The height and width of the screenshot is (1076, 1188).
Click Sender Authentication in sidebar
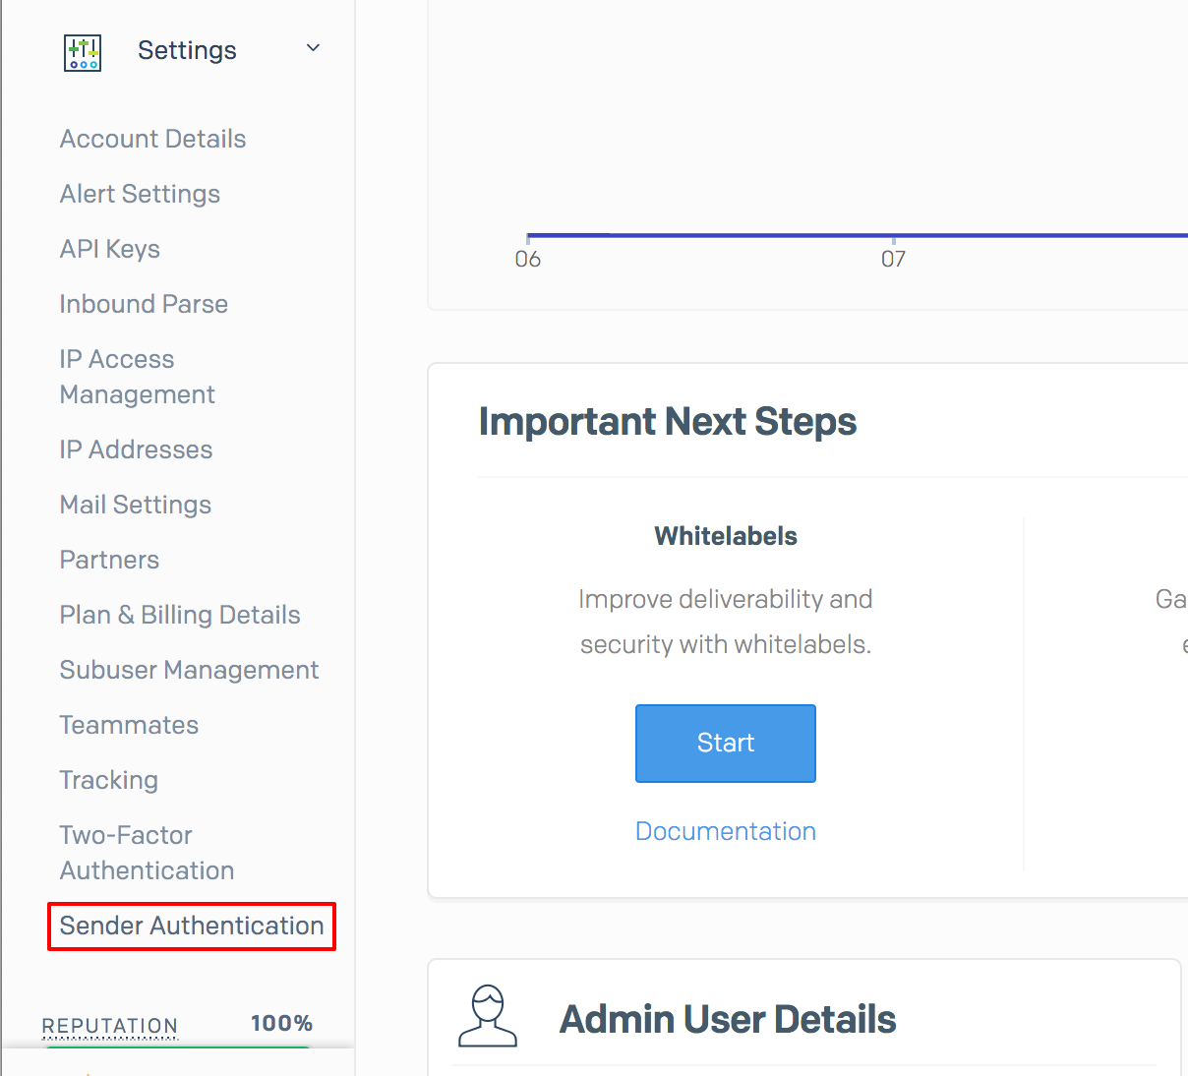(192, 926)
